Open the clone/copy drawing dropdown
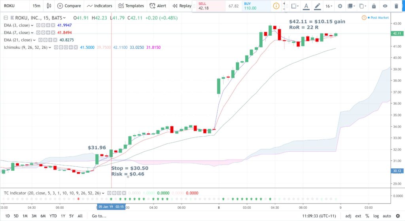Screen dimensions: 405x221 [363, 6]
